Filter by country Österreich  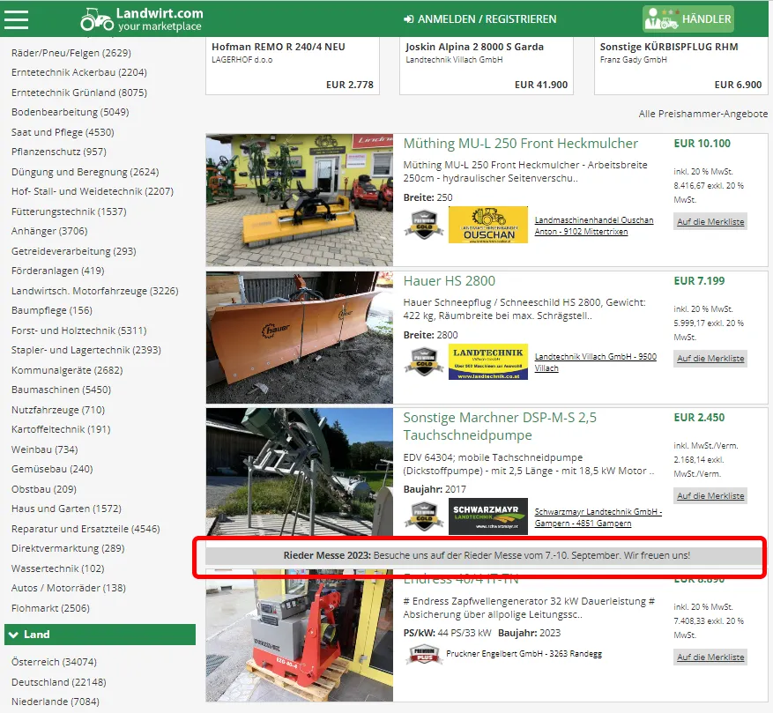(54, 662)
